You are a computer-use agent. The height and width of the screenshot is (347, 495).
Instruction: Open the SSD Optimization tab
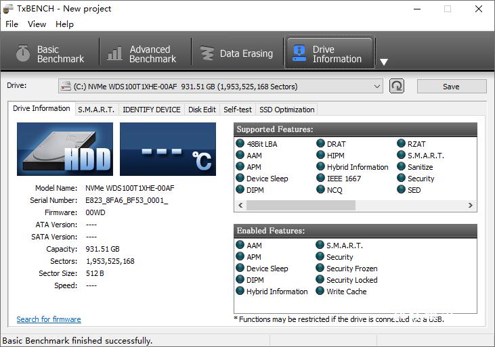286,110
